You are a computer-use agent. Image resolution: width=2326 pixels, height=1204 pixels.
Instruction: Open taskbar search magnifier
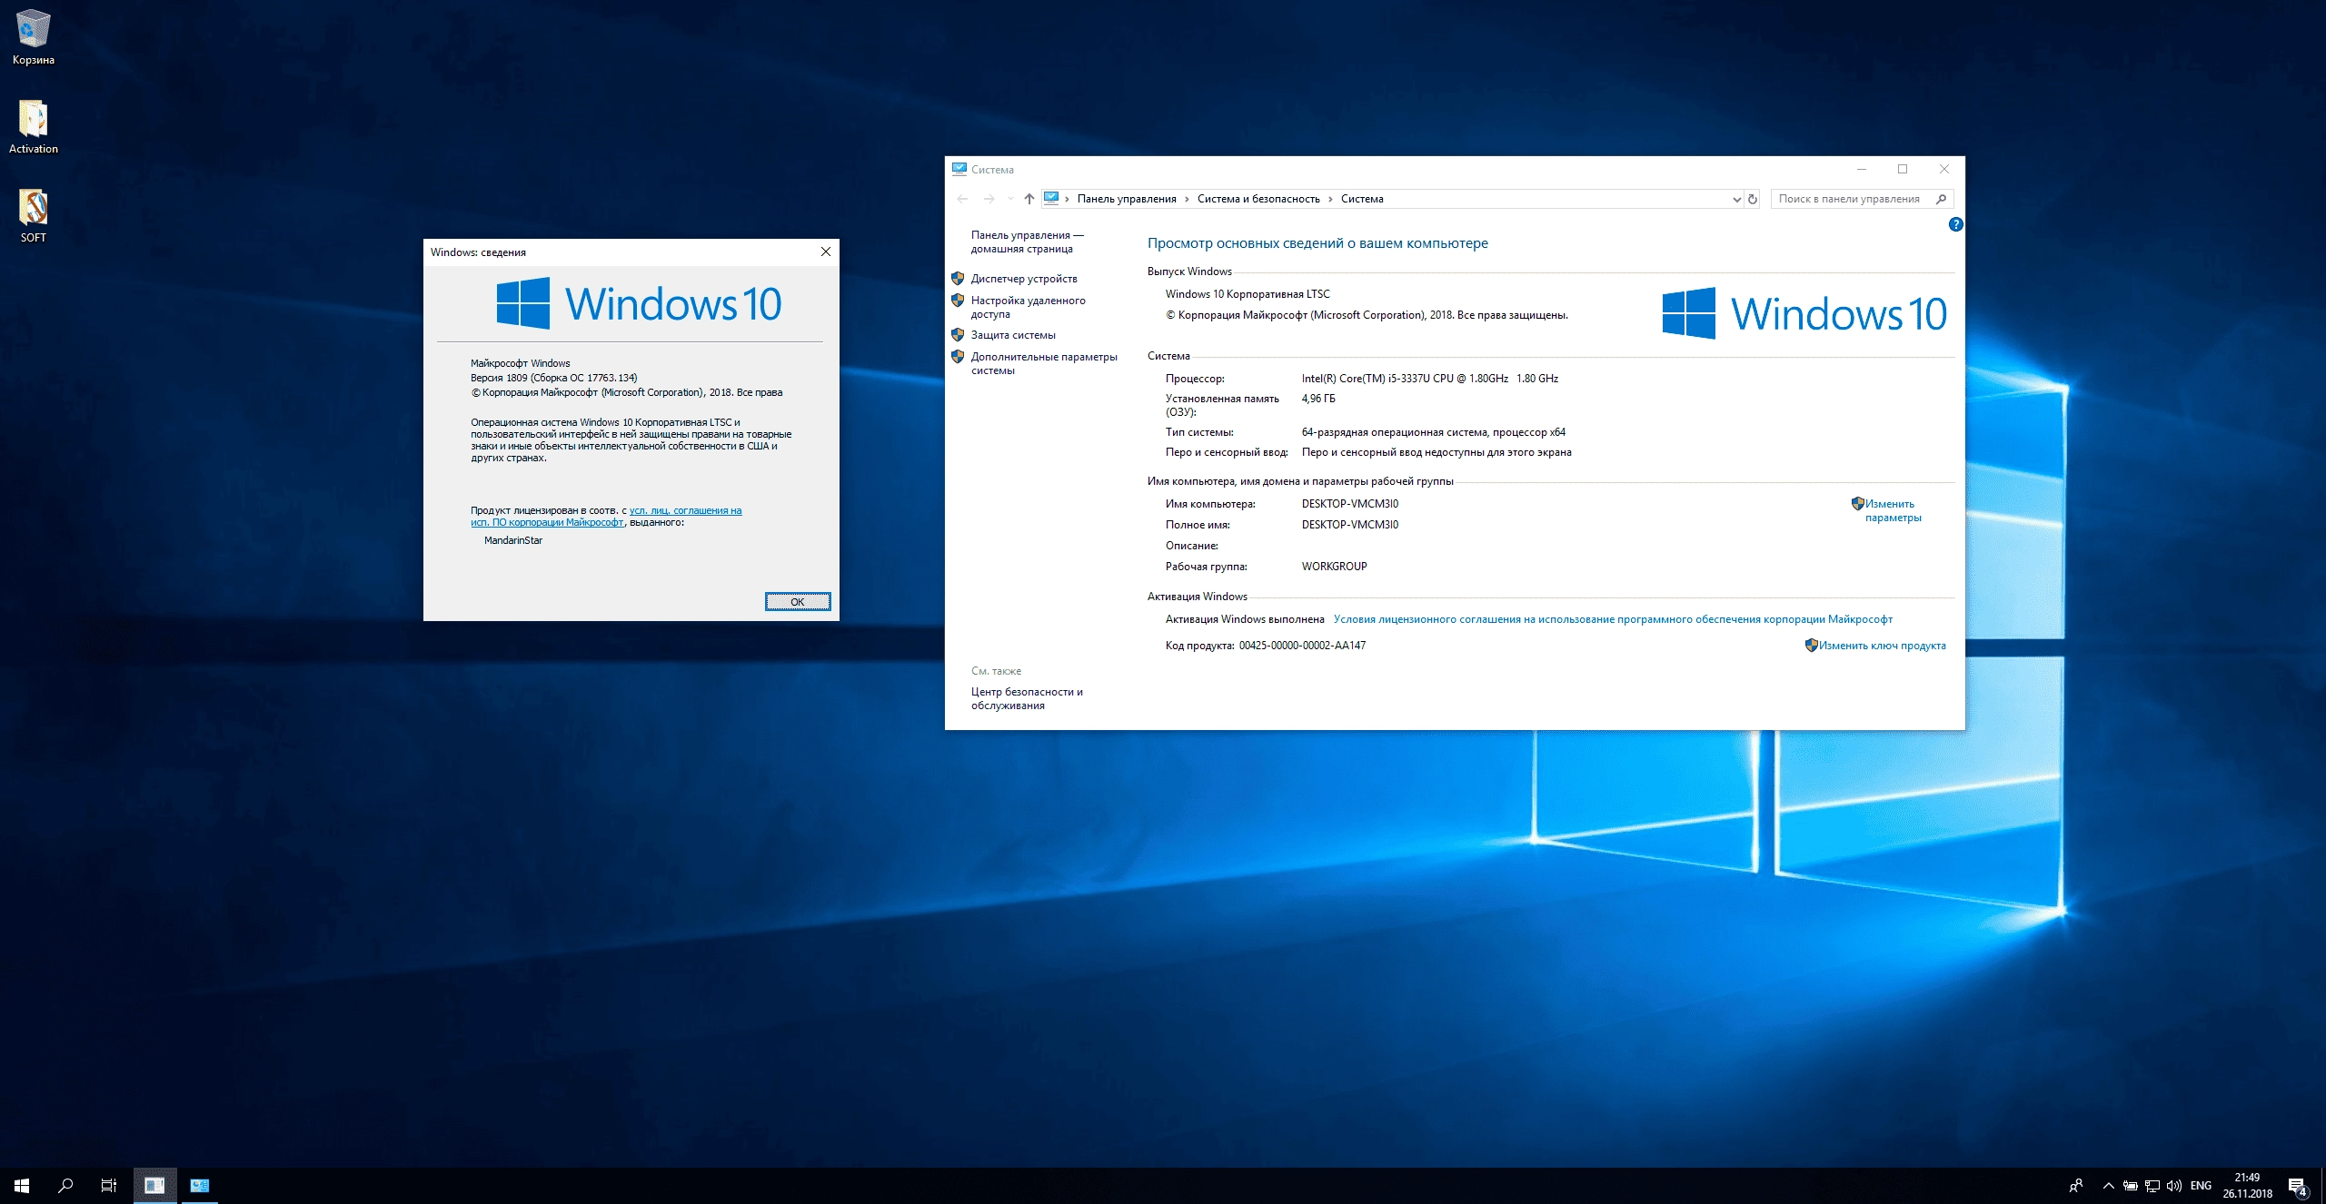pyautogui.click(x=65, y=1186)
